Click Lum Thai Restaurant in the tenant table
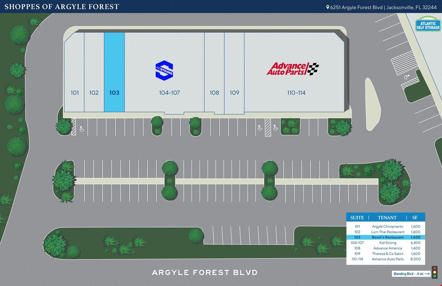Image resolution: width=442 pixels, height=286 pixels. tap(388, 232)
